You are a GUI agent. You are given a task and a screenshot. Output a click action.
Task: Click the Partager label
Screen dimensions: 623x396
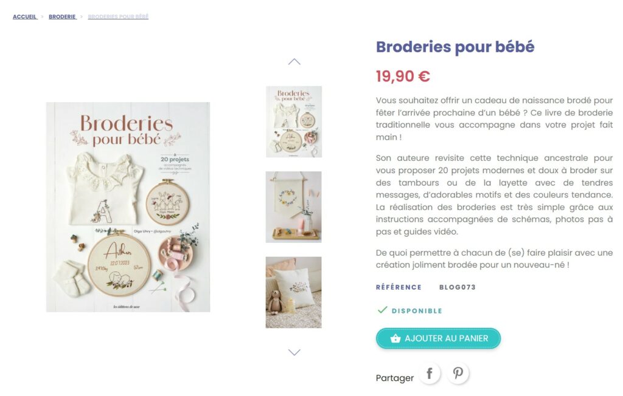point(394,378)
